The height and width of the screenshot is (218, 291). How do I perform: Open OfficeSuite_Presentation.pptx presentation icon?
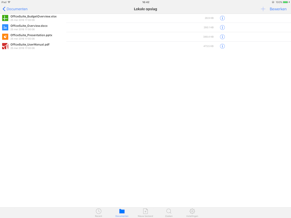click(x=5, y=37)
